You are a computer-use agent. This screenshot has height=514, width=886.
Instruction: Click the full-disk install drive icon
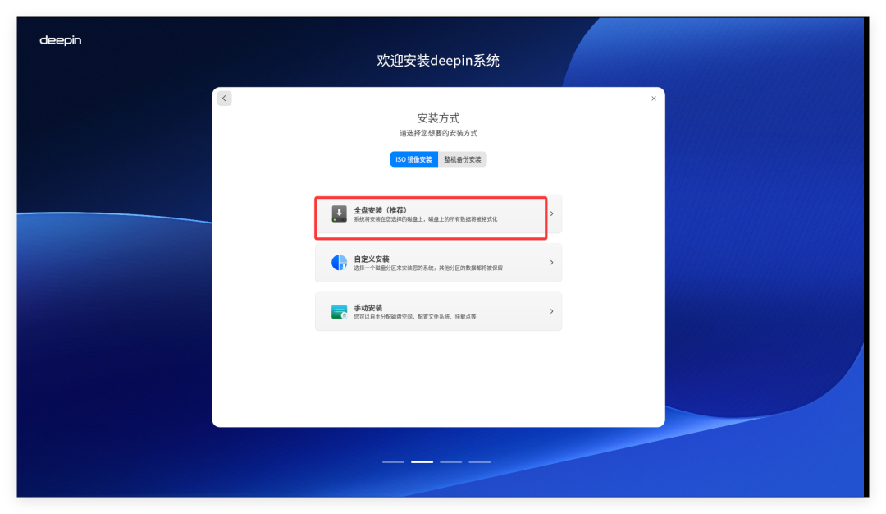click(x=339, y=213)
